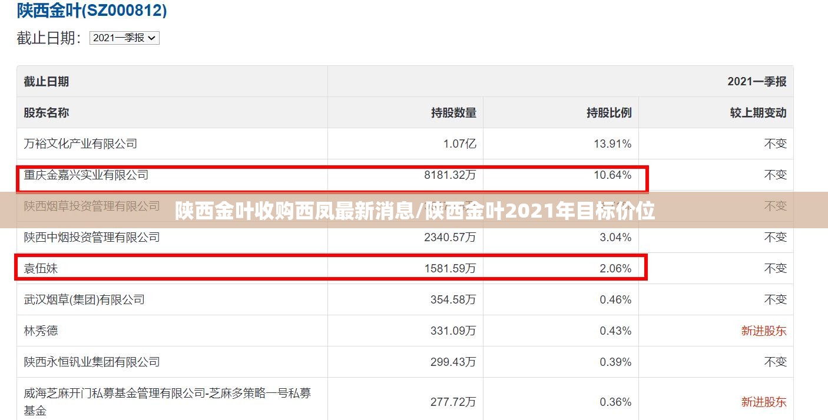Select shareholder 林秀德
Image resolution: width=828 pixels, height=420 pixels.
coord(41,331)
